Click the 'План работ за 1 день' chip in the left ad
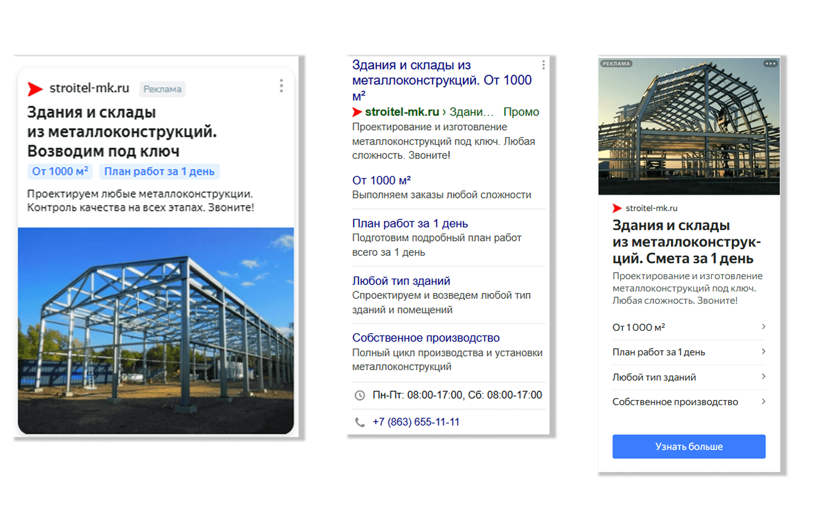This screenshot has height=507, width=826. (159, 171)
